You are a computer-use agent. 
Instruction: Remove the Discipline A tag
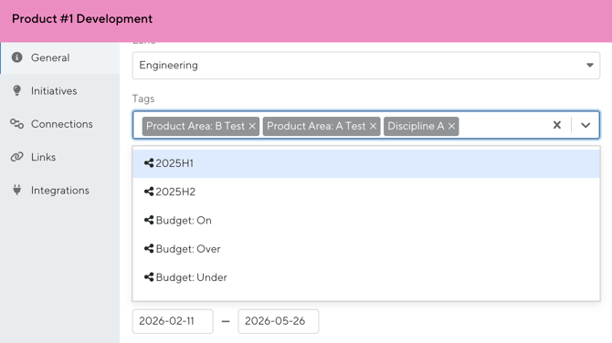point(451,126)
